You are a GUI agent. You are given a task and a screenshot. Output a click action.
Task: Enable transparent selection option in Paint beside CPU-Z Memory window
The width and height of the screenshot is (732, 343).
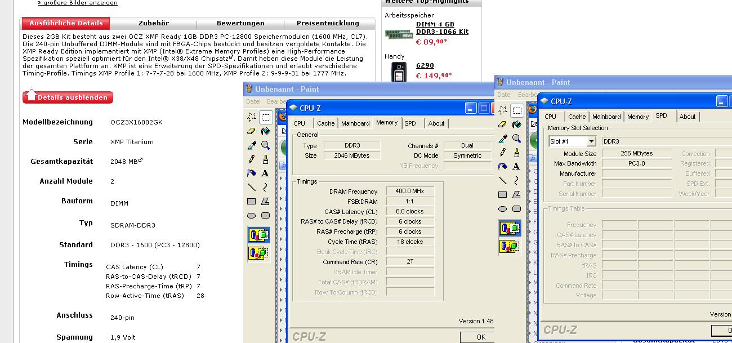point(258,253)
